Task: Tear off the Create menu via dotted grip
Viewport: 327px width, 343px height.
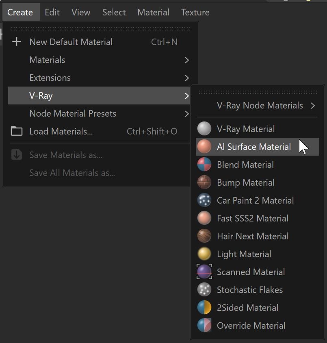Action: pos(101,29)
